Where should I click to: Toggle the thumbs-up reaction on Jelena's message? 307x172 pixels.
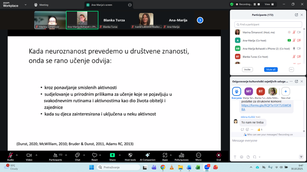tap(260, 130)
